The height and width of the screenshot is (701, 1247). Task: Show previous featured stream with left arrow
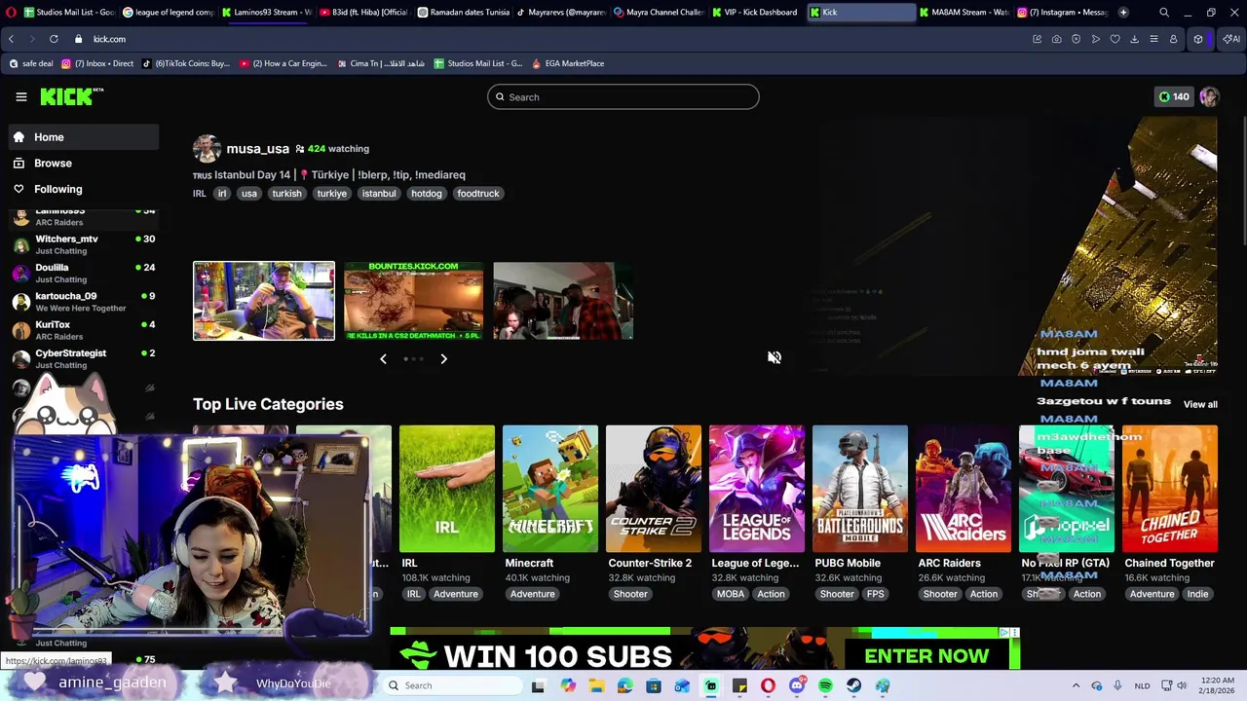(383, 359)
